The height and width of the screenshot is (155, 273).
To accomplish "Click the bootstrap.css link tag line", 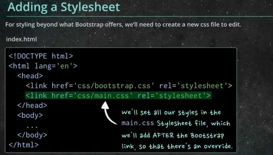I will pos(129,86).
